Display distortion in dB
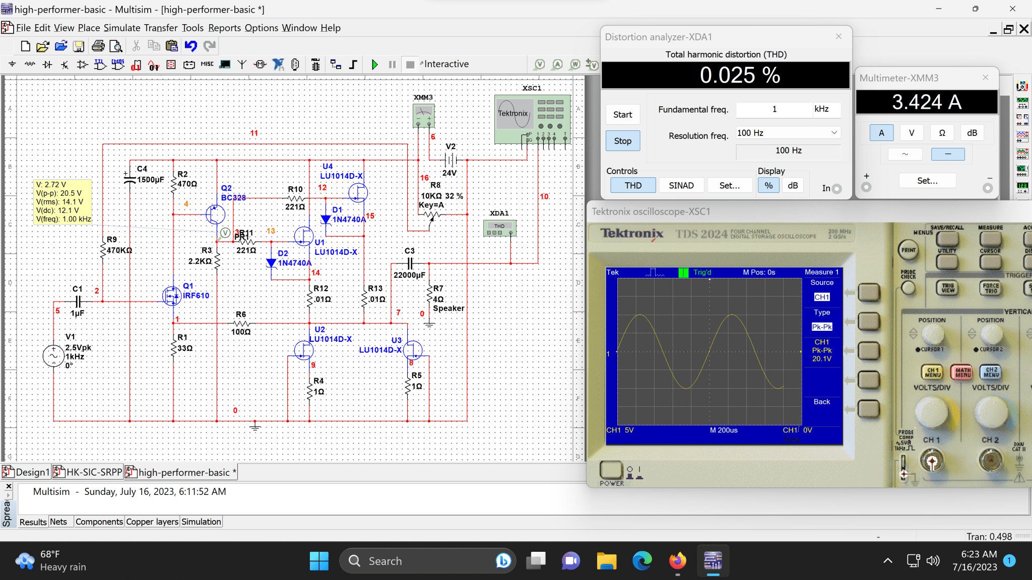The image size is (1032, 580). pos(793,185)
